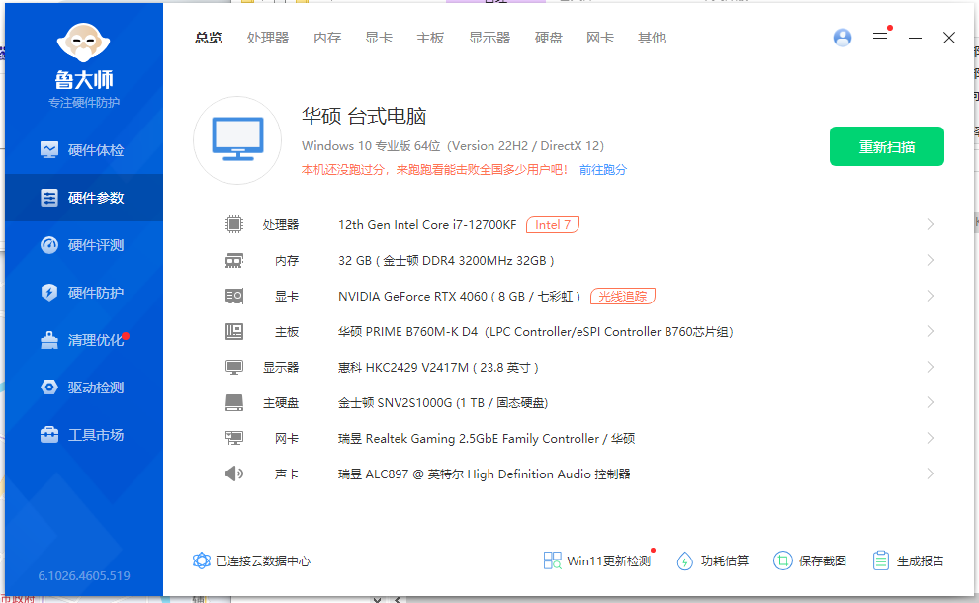Click the 硬件体检 monitor icon
This screenshot has height=603, width=979.
pyautogui.click(x=49, y=150)
